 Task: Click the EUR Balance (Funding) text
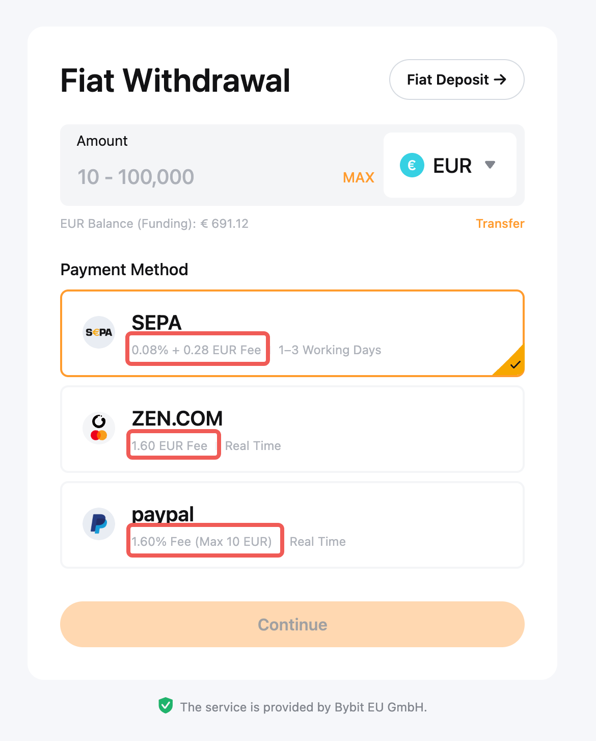coord(154,224)
